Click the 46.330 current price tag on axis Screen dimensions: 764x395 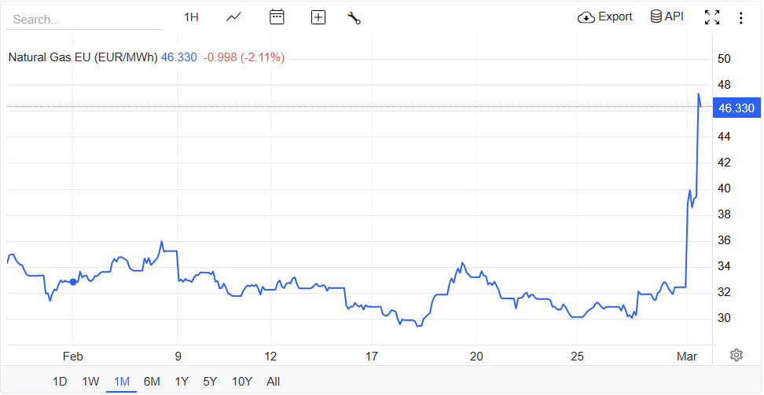tap(736, 108)
